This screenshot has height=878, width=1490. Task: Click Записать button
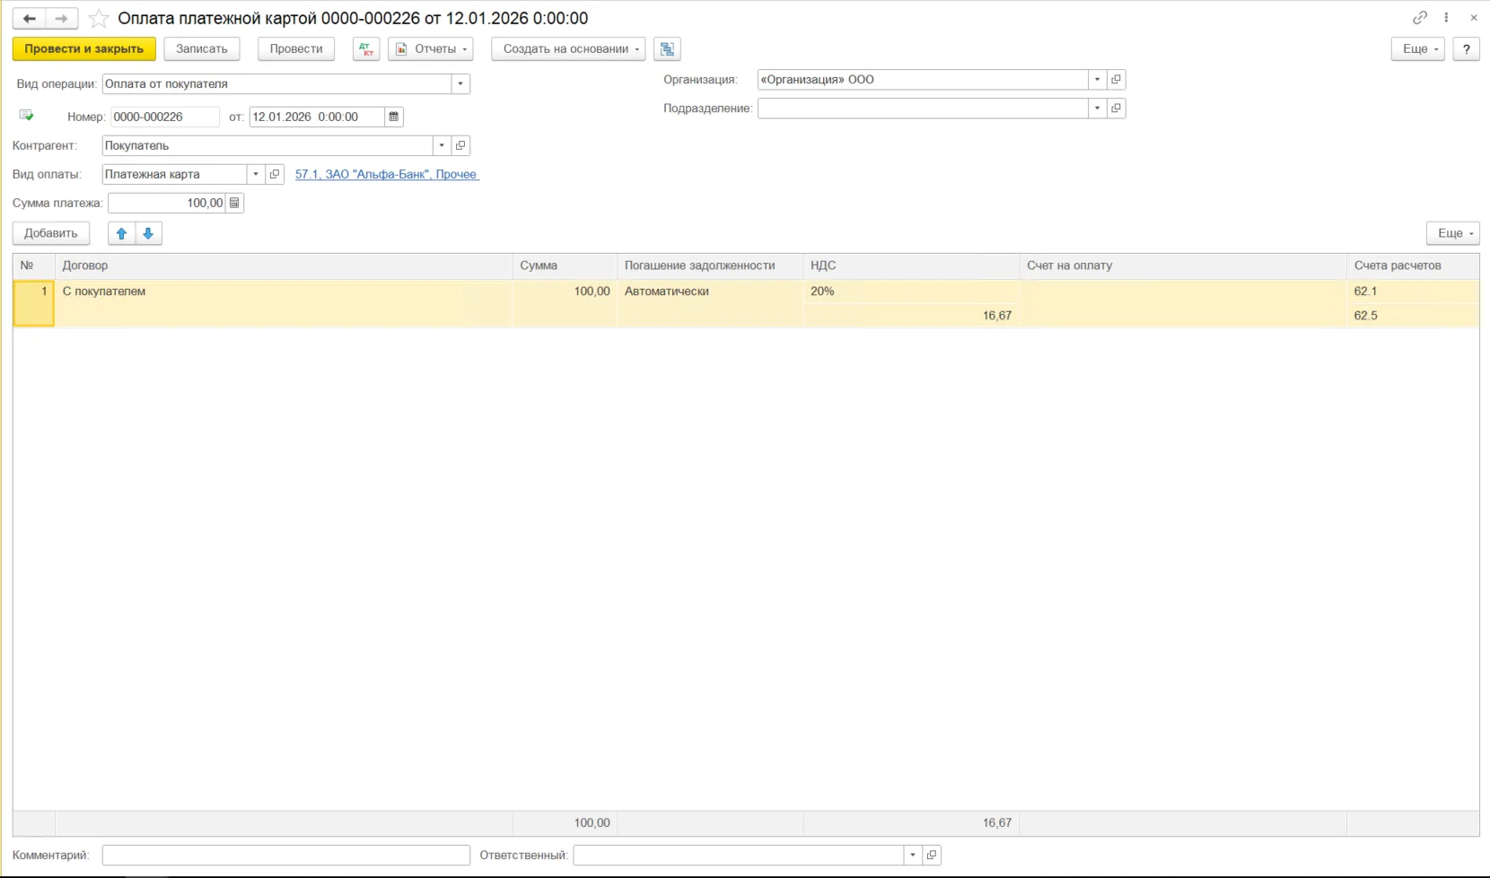click(202, 49)
